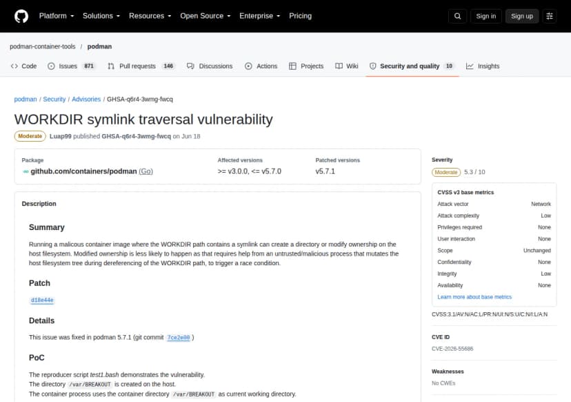The image size is (571, 402).
Task: Switch to the Actions tab
Action: (x=261, y=66)
